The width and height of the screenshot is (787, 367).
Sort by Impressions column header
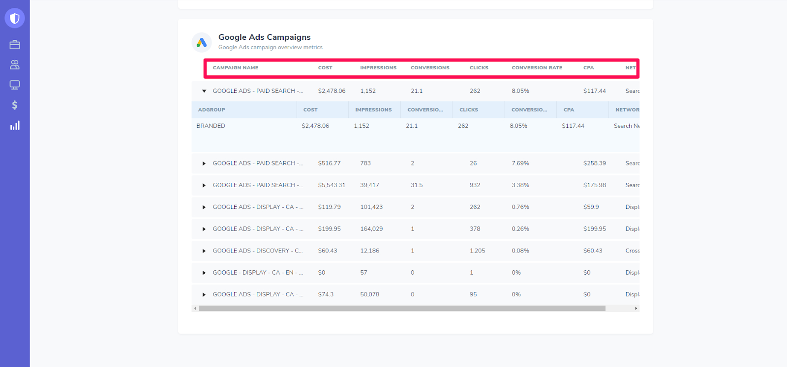tap(378, 68)
